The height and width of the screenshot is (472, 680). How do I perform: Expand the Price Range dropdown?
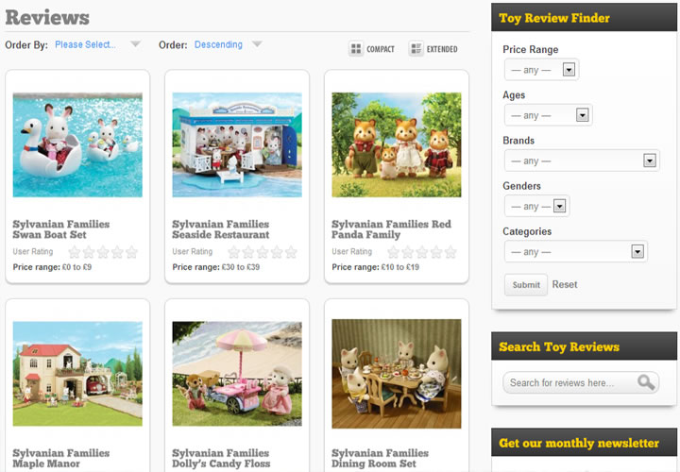(x=542, y=70)
